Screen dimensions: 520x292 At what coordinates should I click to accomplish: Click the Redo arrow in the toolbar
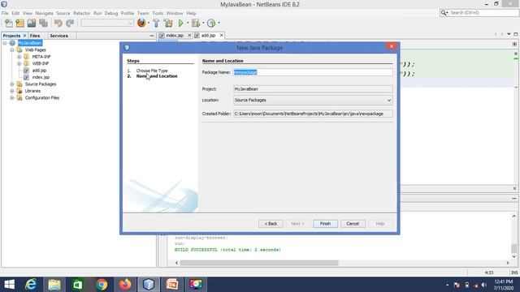coord(70,23)
